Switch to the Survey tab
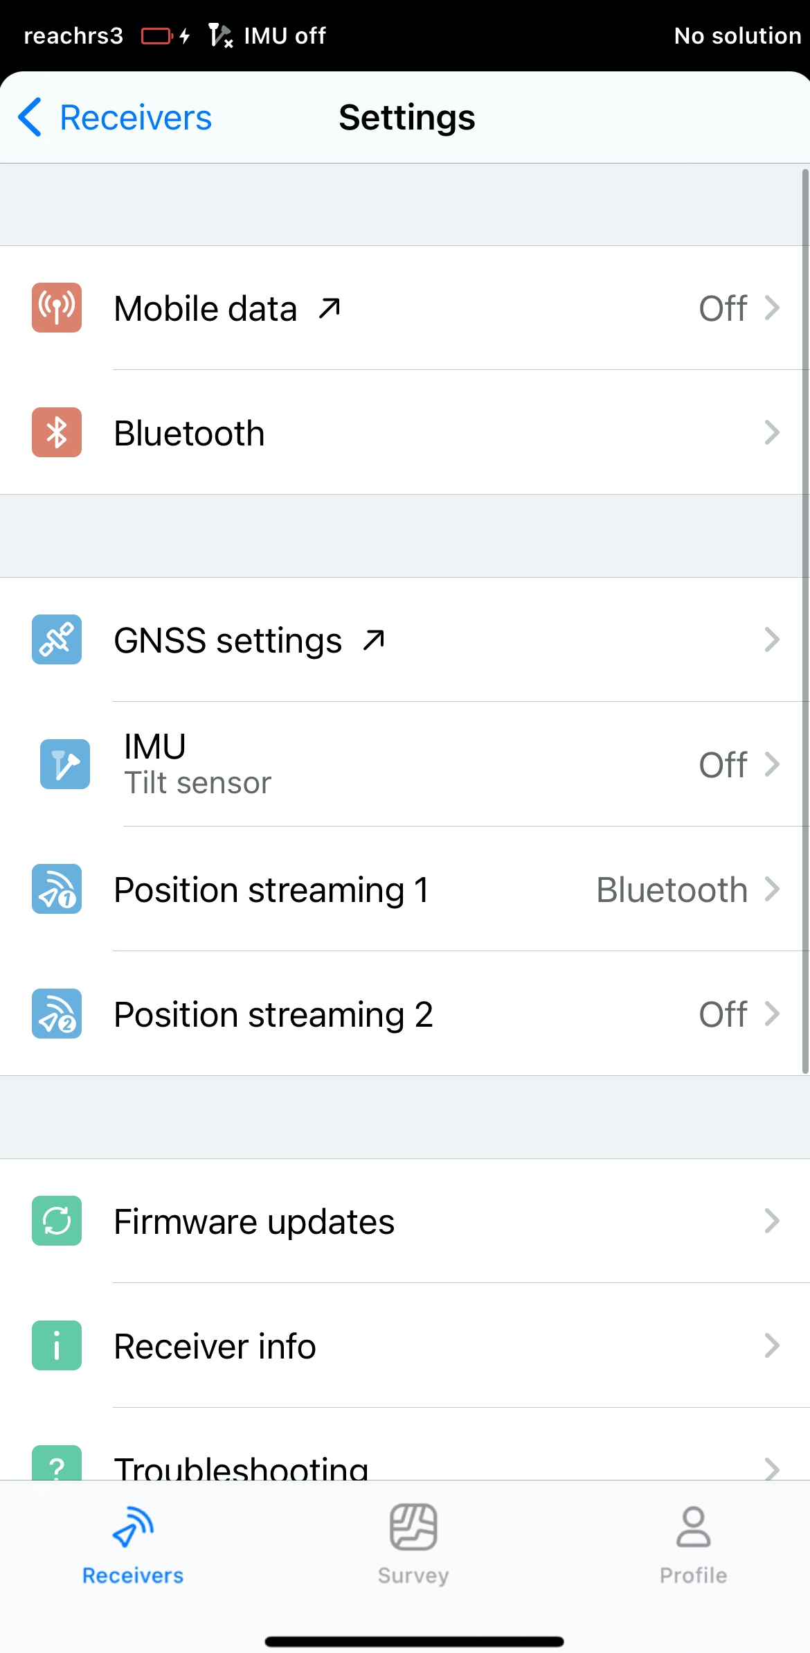810x1653 pixels. [413, 1544]
